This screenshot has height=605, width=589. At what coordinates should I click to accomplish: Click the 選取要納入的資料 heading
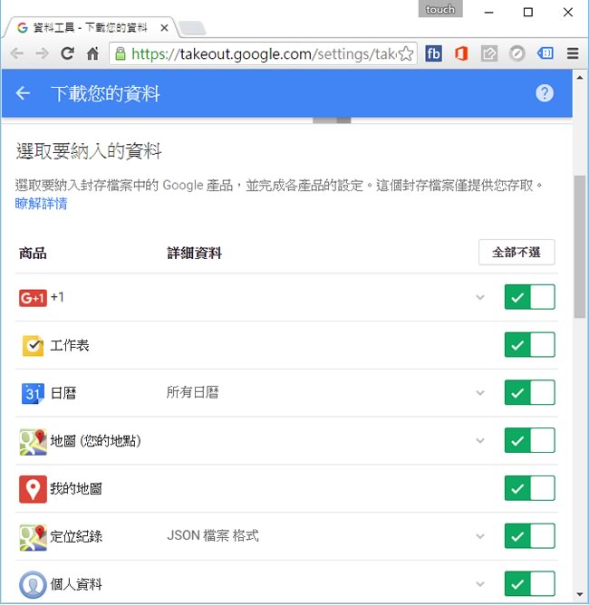click(x=89, y=151)
